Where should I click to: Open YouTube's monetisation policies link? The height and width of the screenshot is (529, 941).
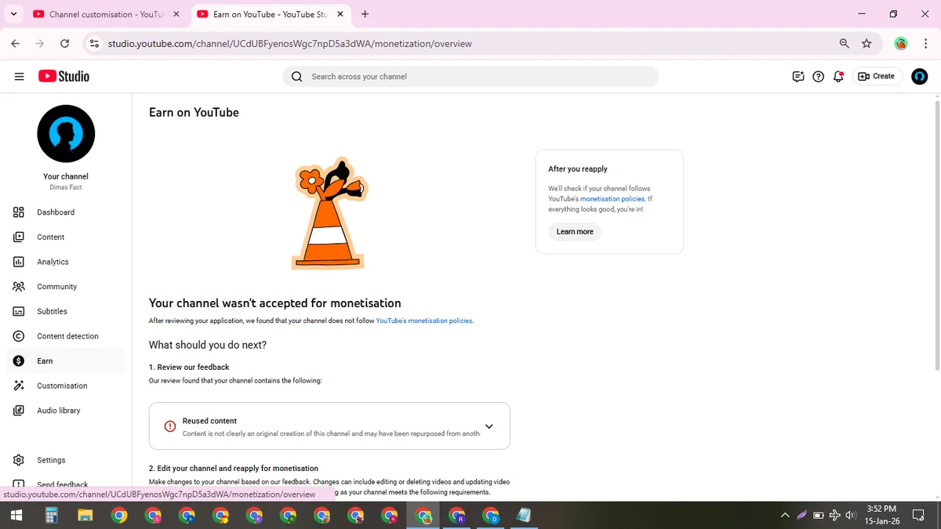(x=424, y=321)
